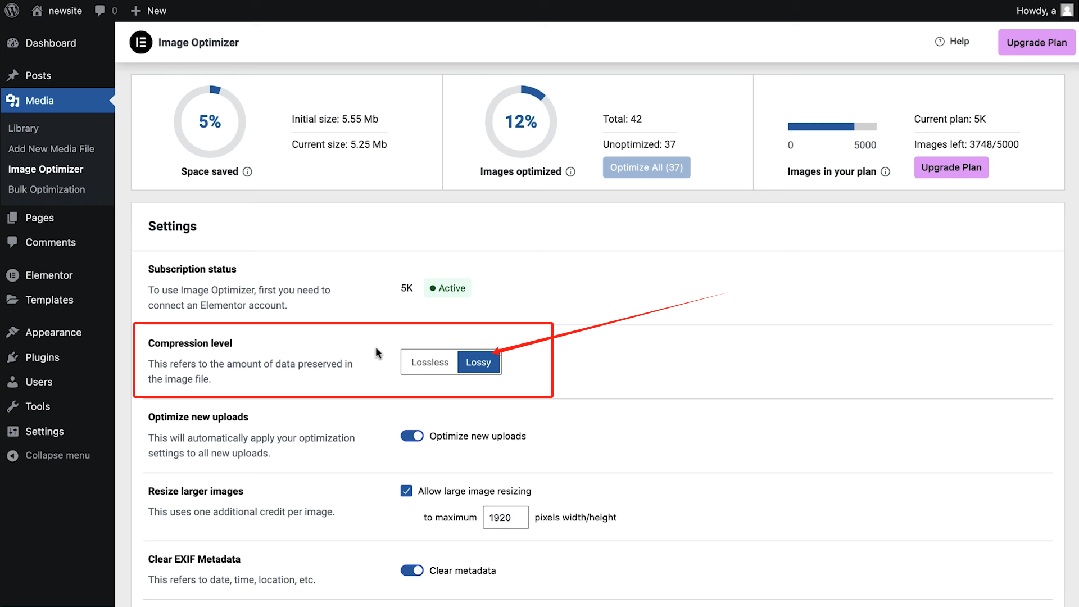Disable the Optimize new uploads toggle
The height and width of the screenshot is (607, 1079).
coord(412,436)
